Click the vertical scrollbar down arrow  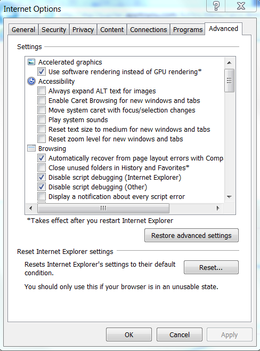pos(229,197)
